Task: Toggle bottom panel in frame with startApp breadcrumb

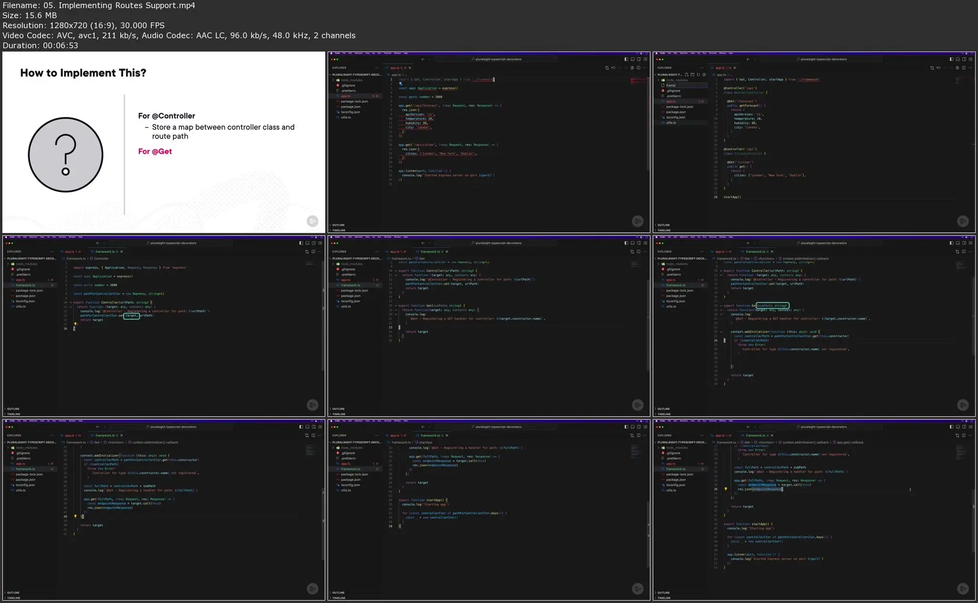Action: (x=632, y=427)
